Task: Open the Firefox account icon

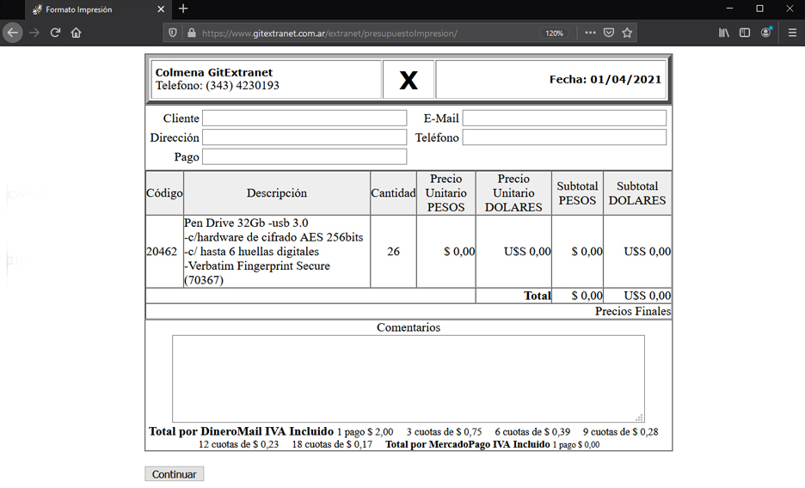Action: [766, 33]
